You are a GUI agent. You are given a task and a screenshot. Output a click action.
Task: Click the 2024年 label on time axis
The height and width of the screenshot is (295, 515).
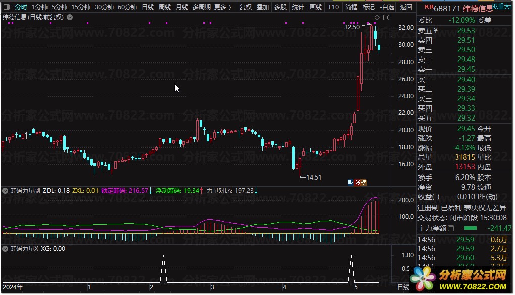tap(13, 287)
